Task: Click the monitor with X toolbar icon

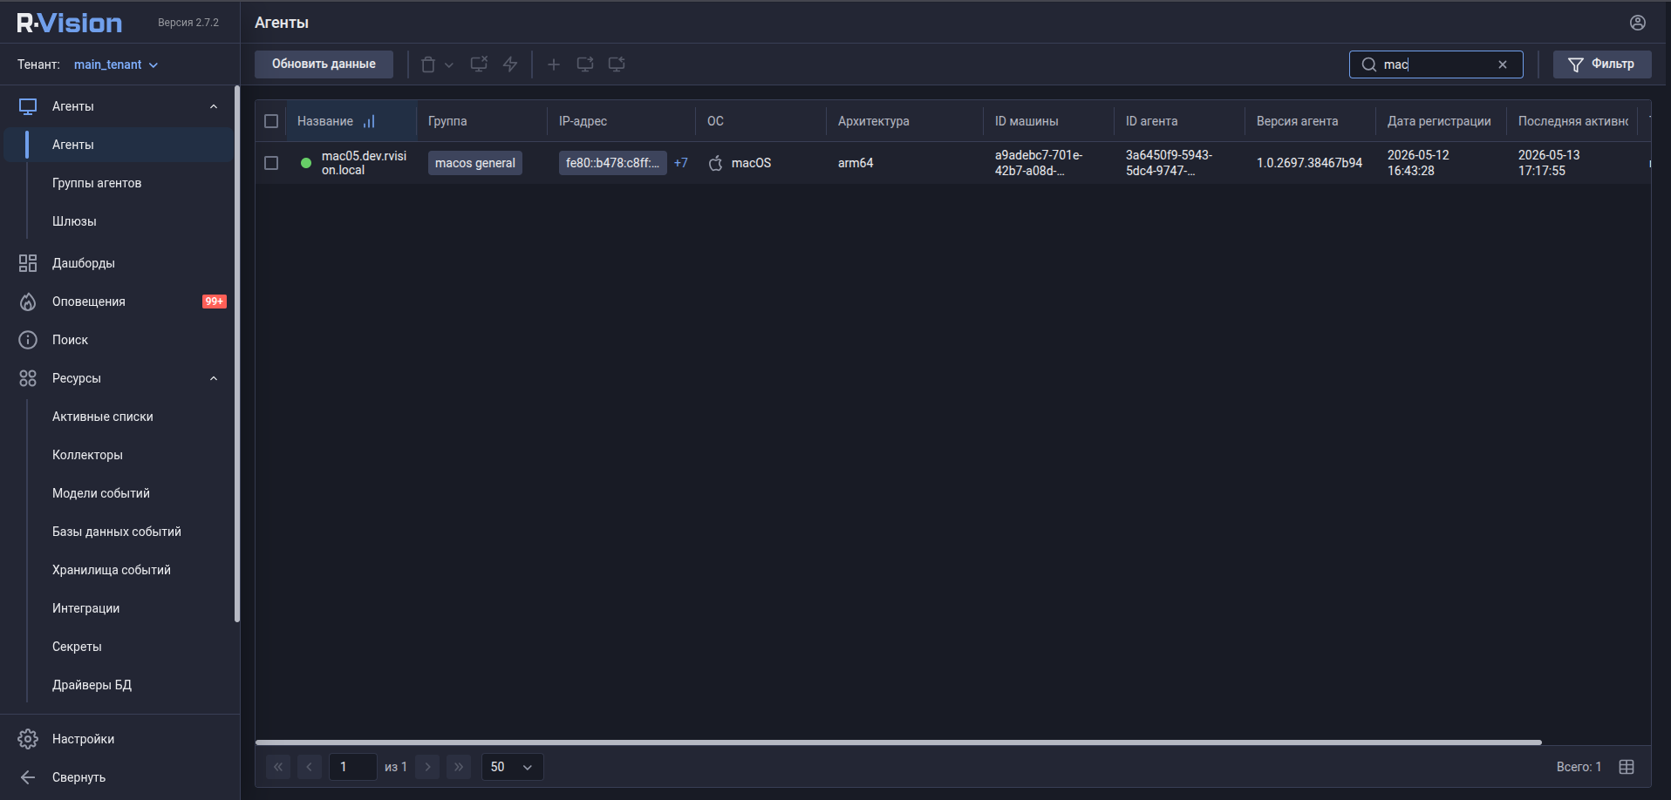Action: pos(479,64)
